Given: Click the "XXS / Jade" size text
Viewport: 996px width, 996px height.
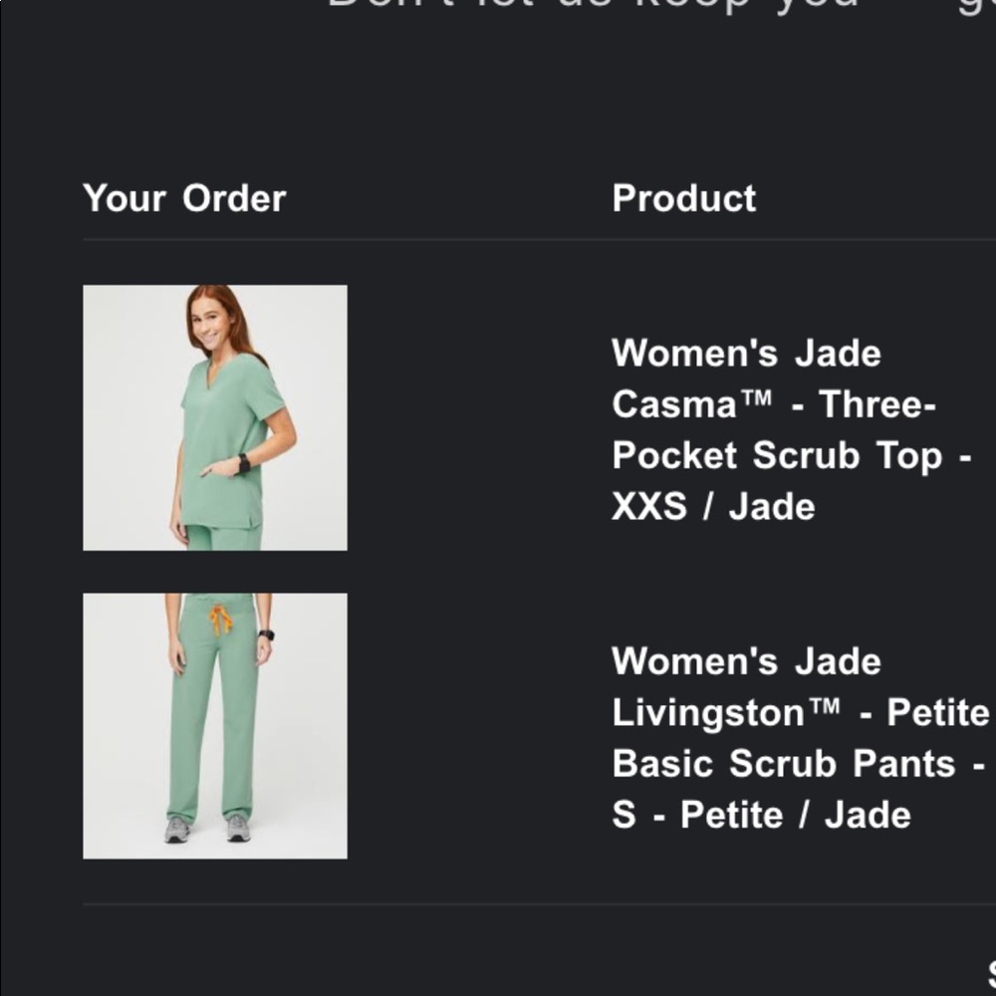Looking at the screenshot, I should [x=713, y=507].
